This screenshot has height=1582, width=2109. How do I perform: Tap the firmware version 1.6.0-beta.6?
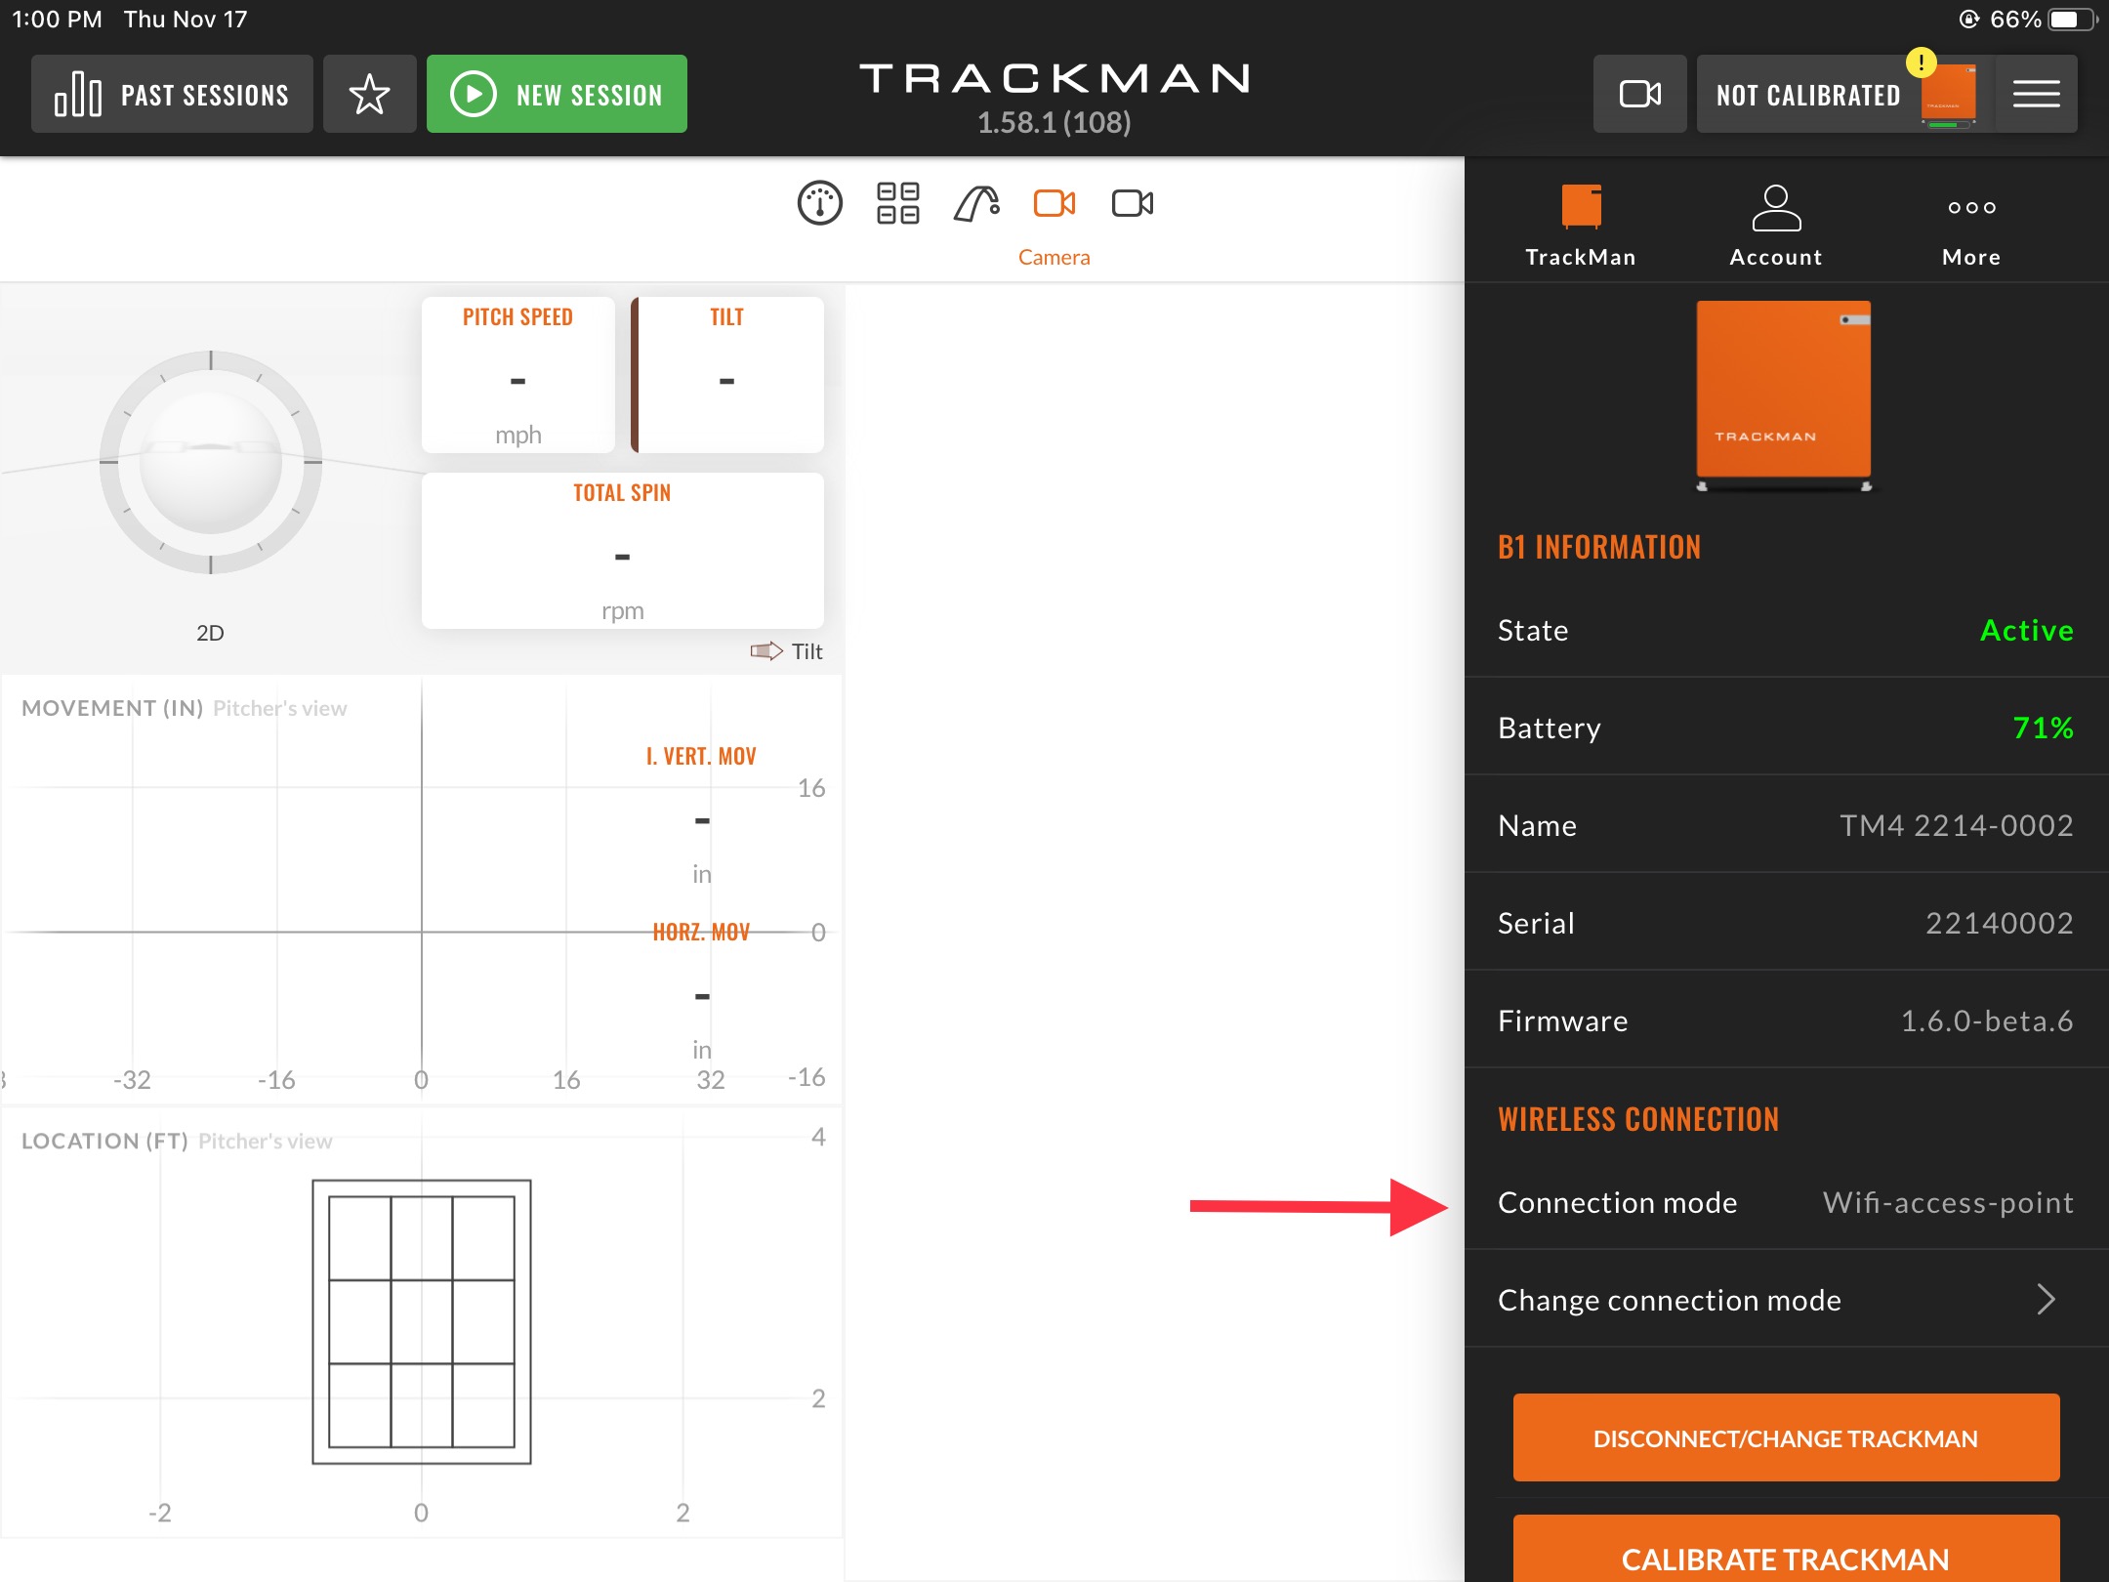click(x=1987, y=1020)
